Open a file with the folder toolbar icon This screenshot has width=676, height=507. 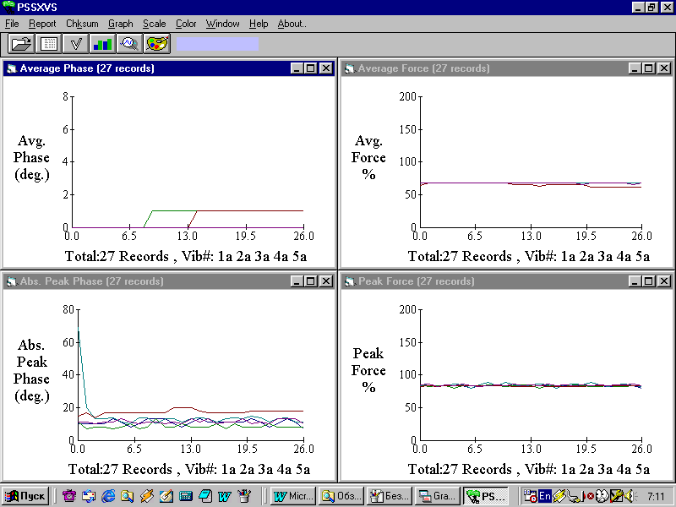tap(21, 44)
